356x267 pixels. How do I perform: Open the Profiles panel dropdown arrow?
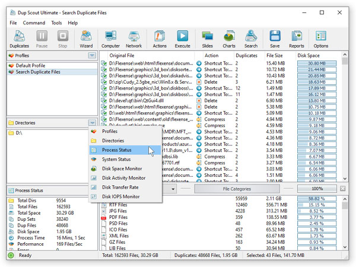pyautogui.click(x=92, y=55)
